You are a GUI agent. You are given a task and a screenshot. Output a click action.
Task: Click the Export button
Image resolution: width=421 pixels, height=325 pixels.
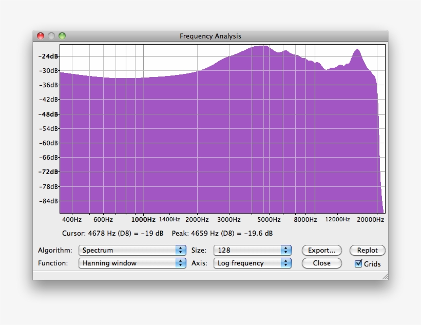click(x=321, y=251)
